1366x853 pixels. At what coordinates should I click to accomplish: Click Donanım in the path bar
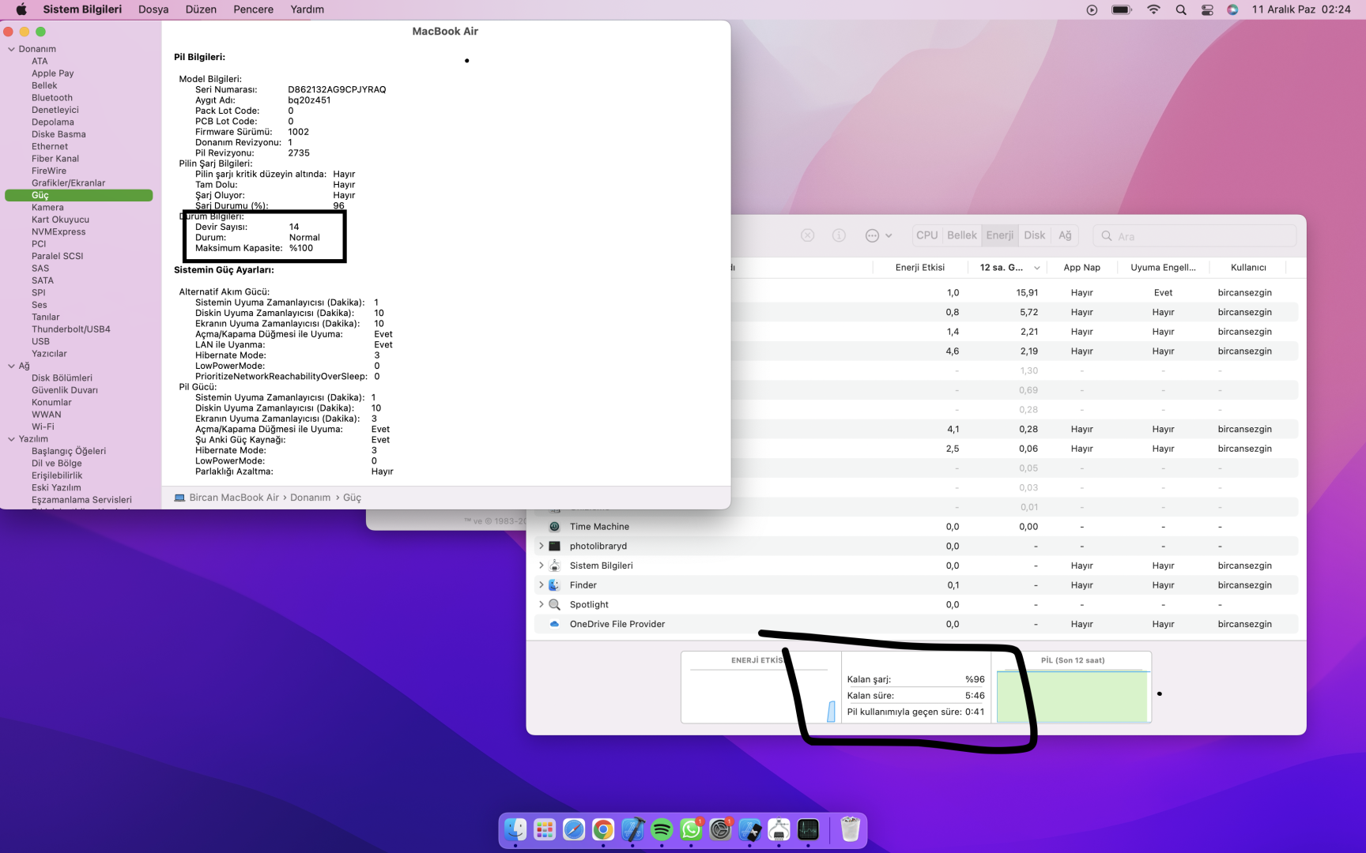pos(310,498)
